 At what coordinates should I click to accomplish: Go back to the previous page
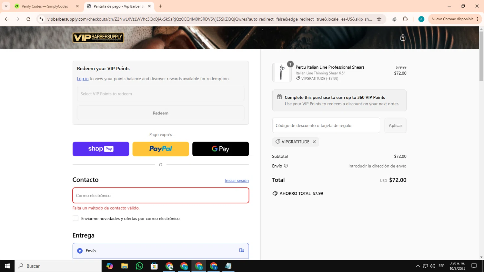[7, 19]
